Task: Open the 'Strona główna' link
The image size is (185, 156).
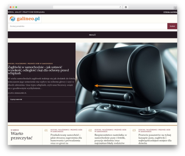Action: click(170, 12)
